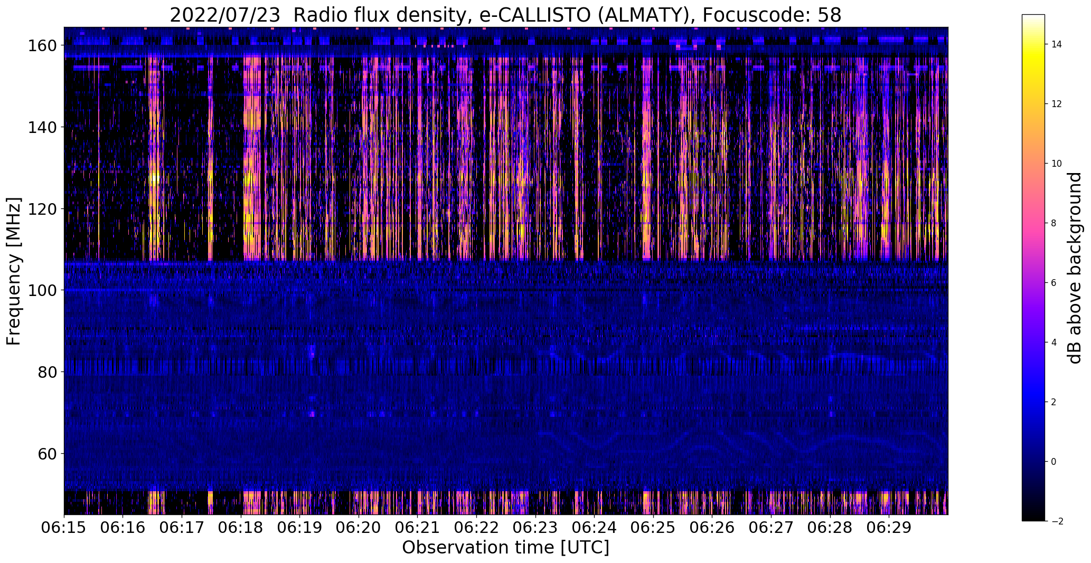The image size is (1091, 563).
Task: Click the 12 colorbar tick label
Action: tap(1057, 104)
